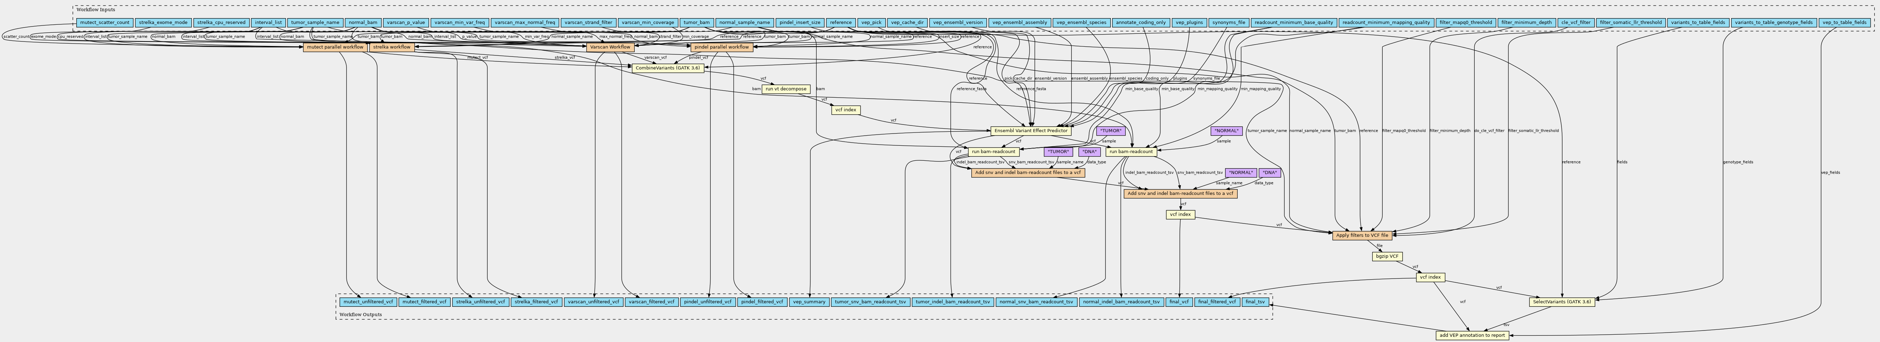Viewport: 1880px width, 342px height.
Task: Click the varscan_strand_filter input node
Action: point(588,23)
